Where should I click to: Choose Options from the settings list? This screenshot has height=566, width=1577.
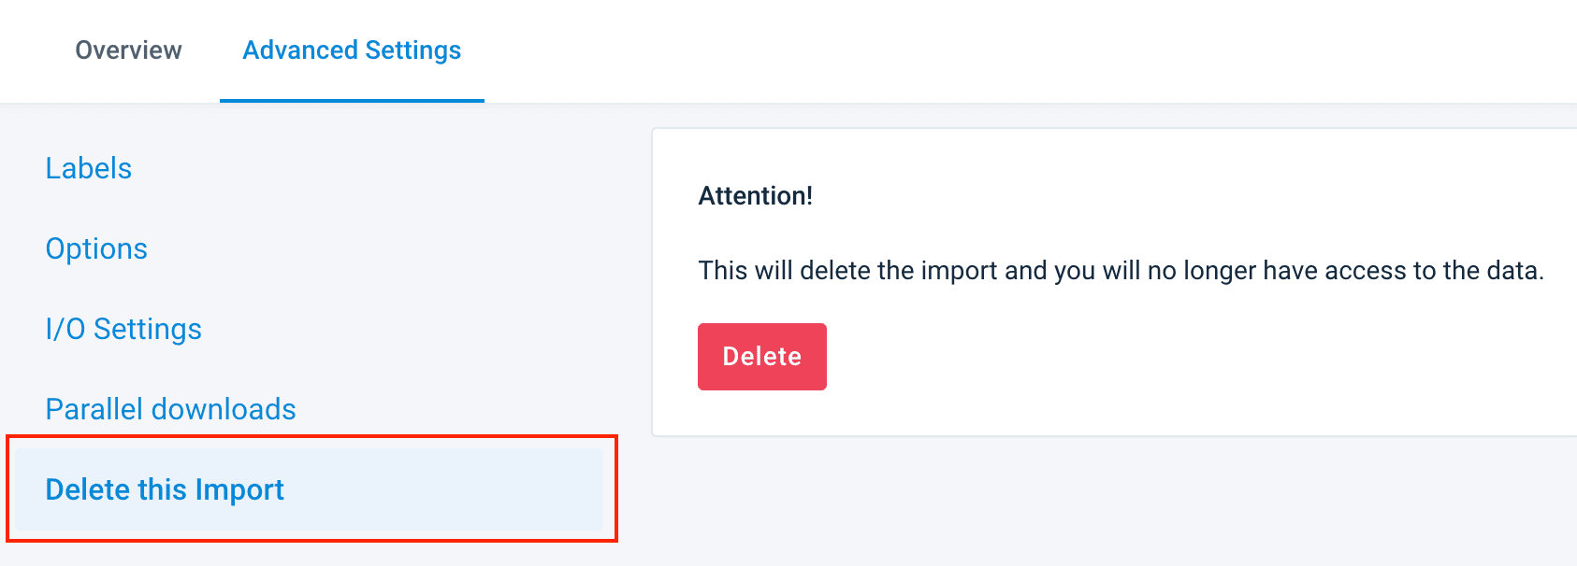click(96, 248)
